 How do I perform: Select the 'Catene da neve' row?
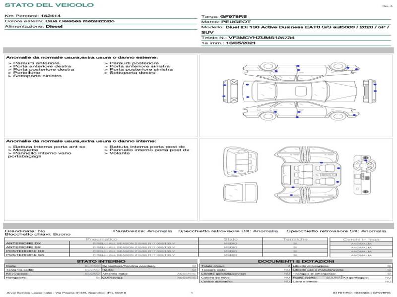click(246, 278)
